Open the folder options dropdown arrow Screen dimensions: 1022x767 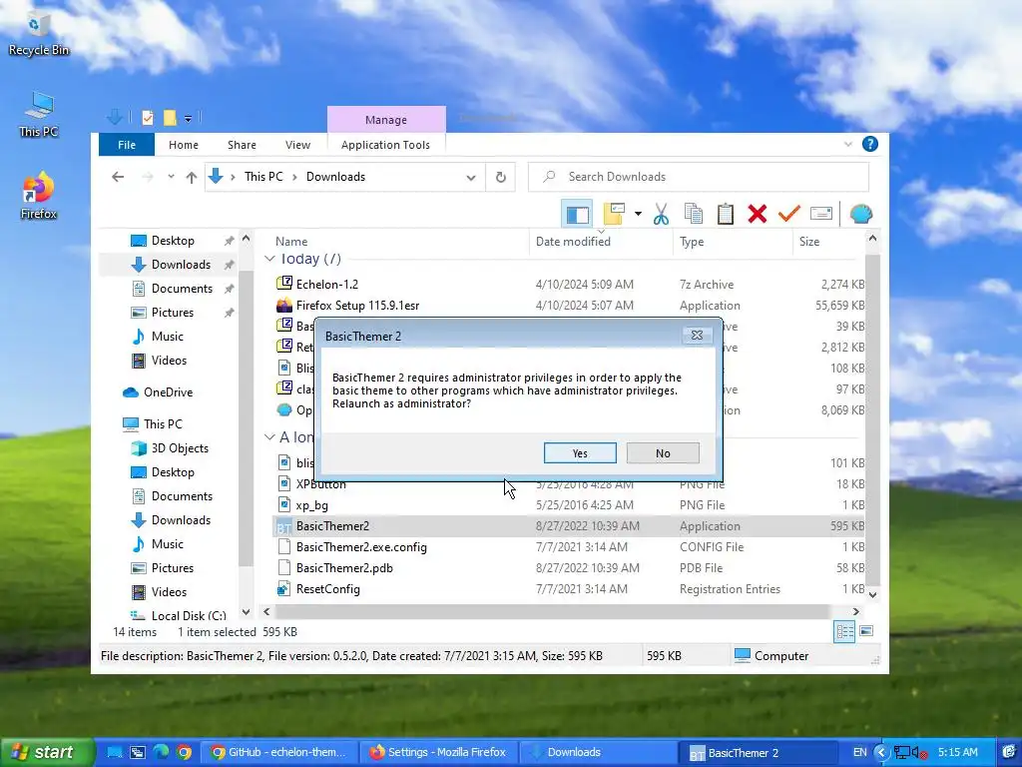(x=638, y=214)
